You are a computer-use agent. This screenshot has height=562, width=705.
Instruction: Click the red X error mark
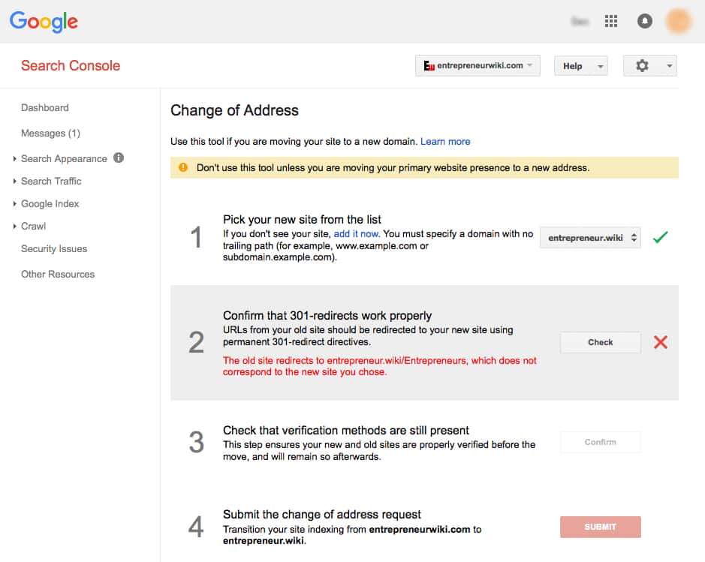coord(660,342)
